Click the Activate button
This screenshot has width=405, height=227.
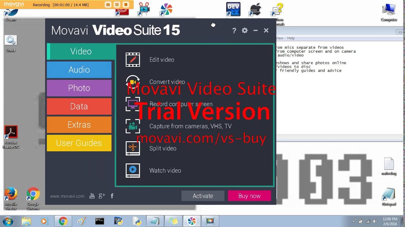pyautogui.click(x=203, y=196)
